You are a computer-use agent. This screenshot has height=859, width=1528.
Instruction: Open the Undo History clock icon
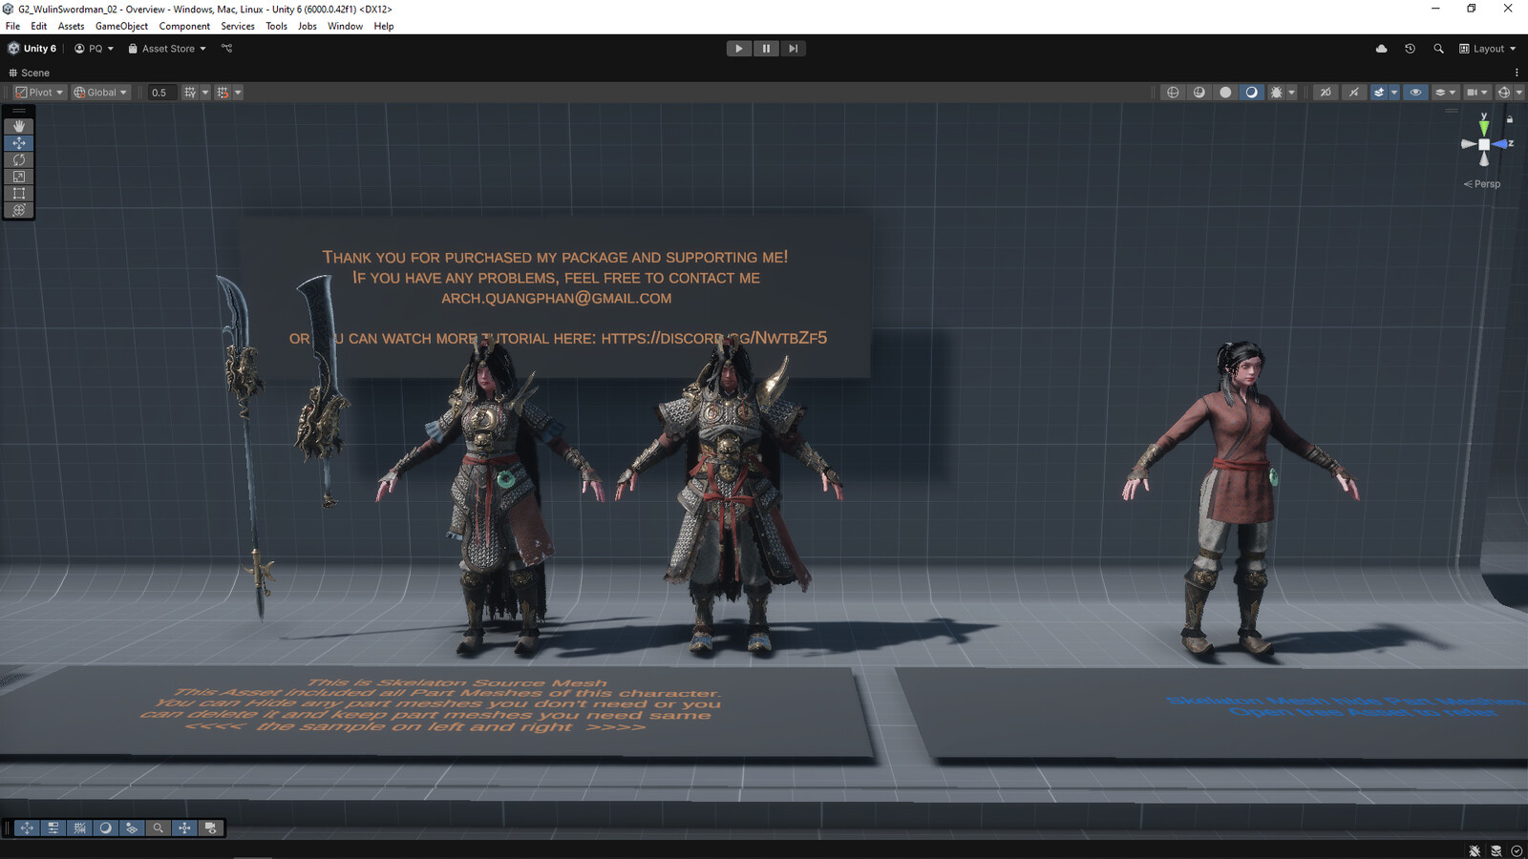point(1410,49)
